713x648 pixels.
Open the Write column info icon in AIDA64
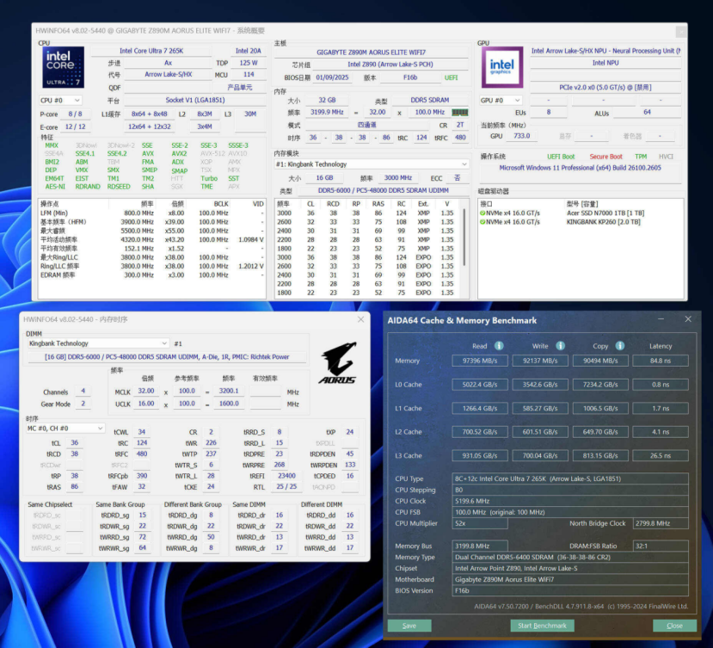click(x=560, y=346)
